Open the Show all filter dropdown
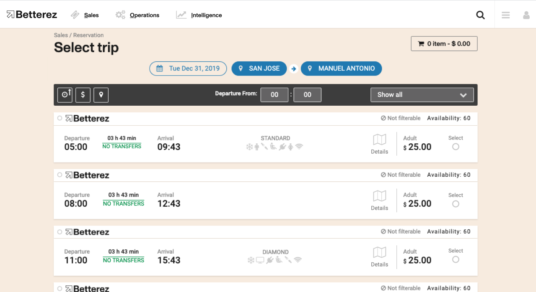The height and width of the screenshot is (292, 536). pyautogui.click(x=422, y=95)
